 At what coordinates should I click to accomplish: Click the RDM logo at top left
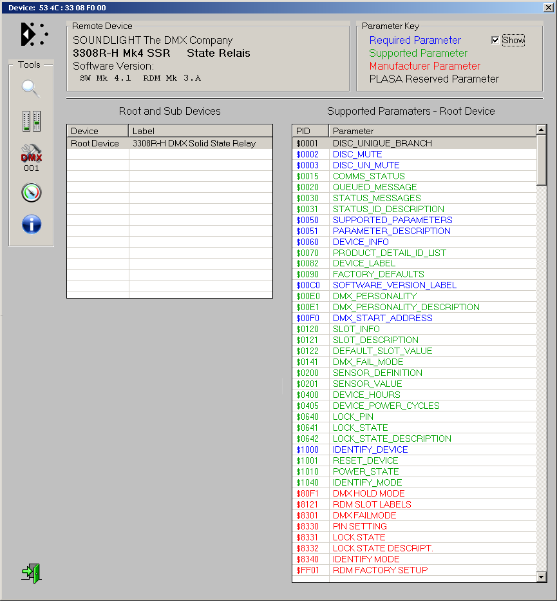click(34, 34)
